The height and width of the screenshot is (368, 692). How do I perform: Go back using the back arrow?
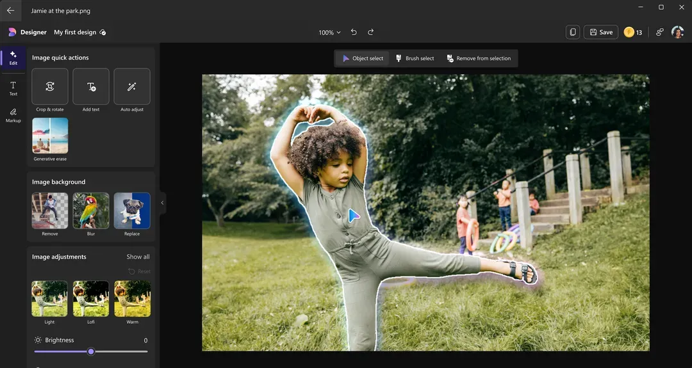click(x=11, y=11)
